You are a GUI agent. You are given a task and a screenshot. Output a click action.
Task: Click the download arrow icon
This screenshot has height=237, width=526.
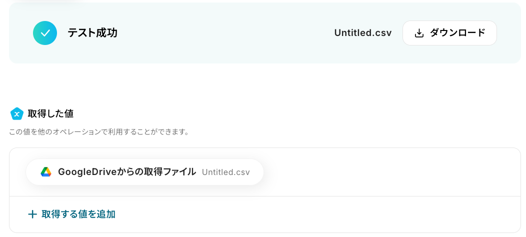coord(419,33)
